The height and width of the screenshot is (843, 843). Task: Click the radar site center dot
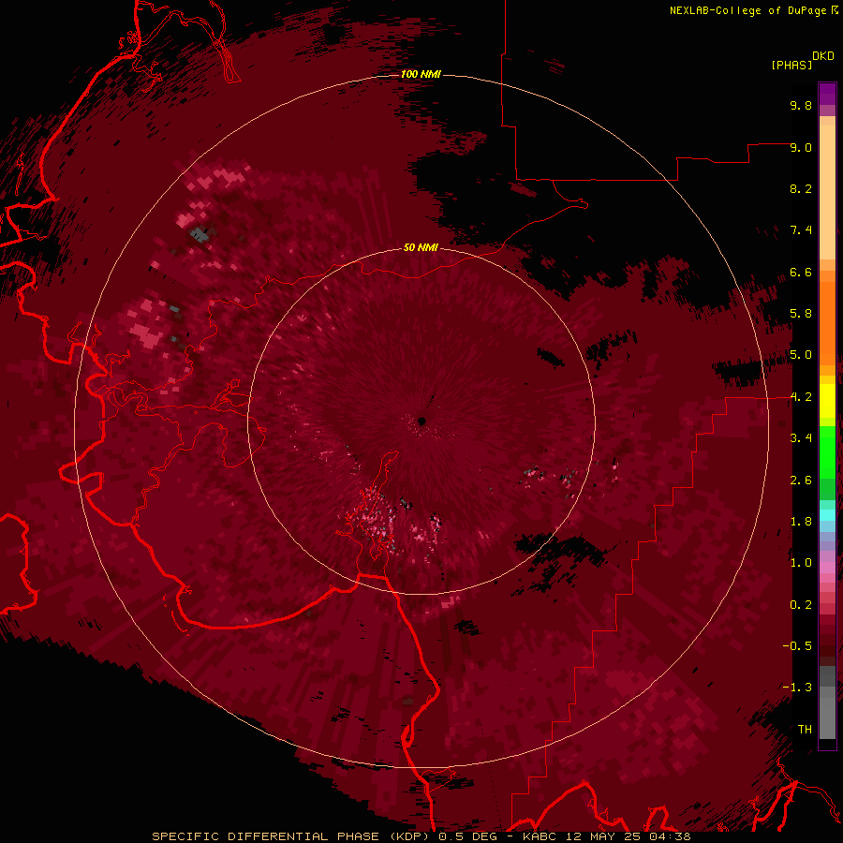click(422, 421)
